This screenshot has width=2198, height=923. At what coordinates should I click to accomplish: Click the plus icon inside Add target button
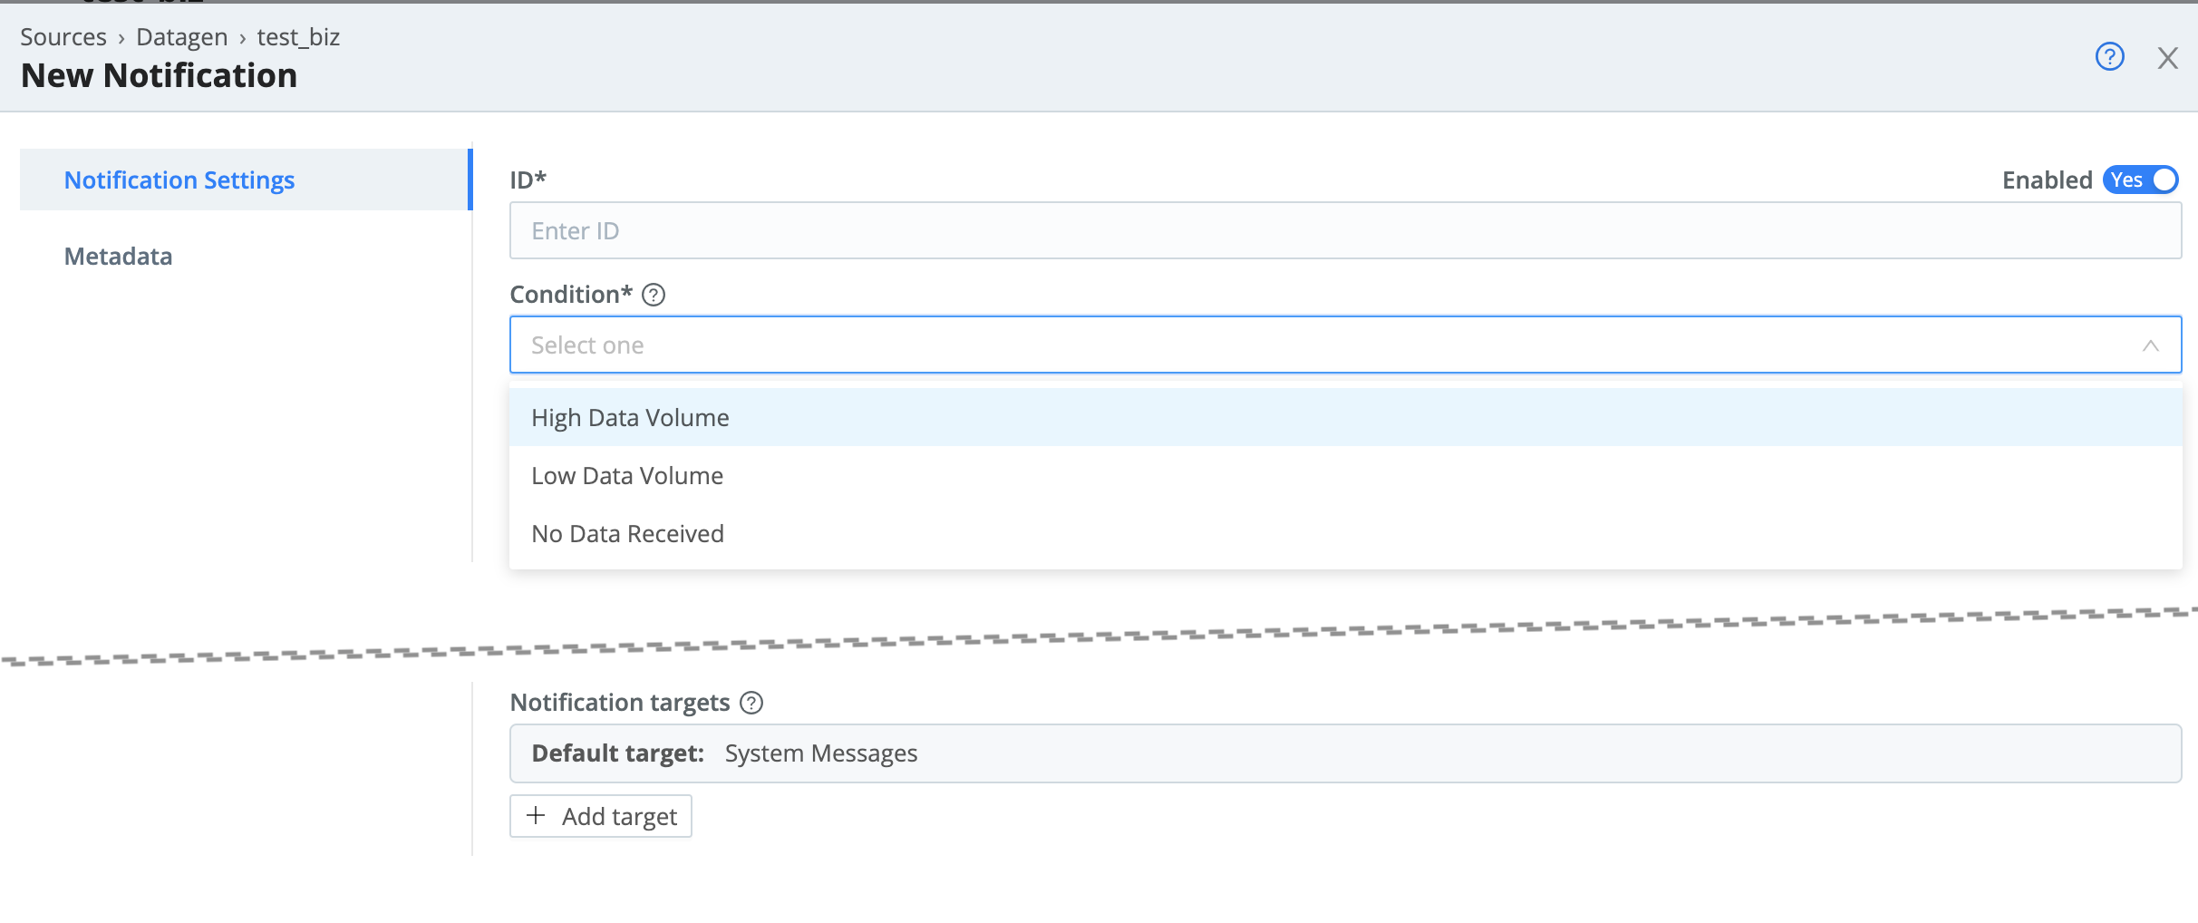pos(537,816)
